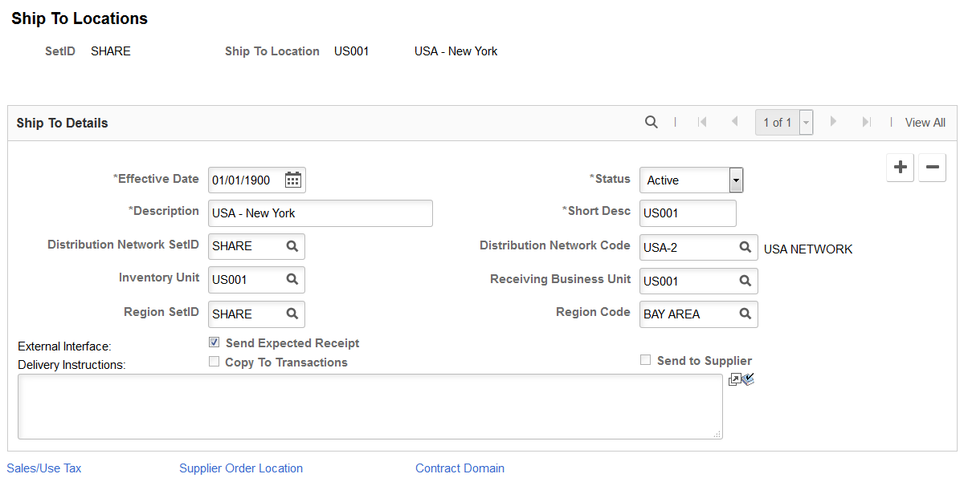Open the Effective Date calendar picker
The image size is (964, 482).
pos(293,180)
